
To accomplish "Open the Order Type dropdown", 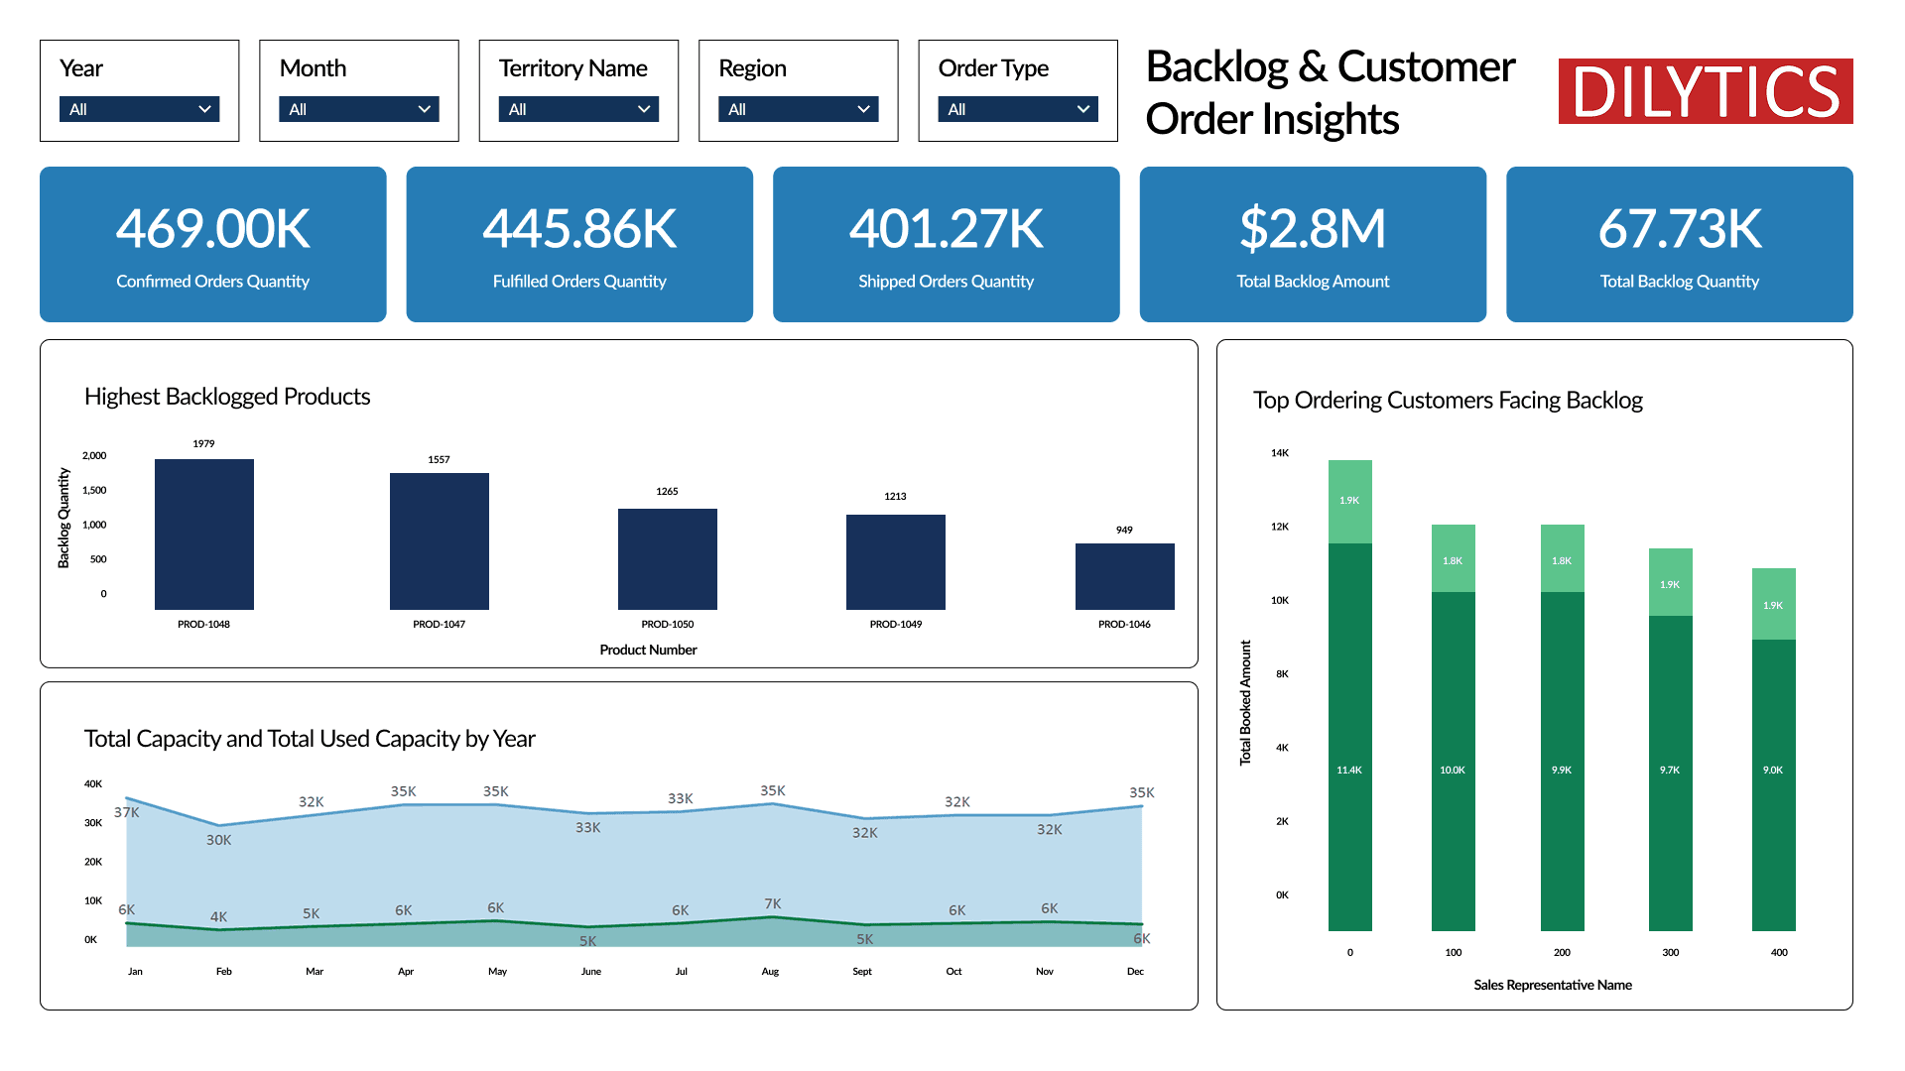I will 1017,109.
